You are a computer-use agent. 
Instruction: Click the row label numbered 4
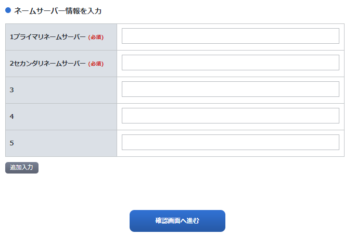point(11,117)
